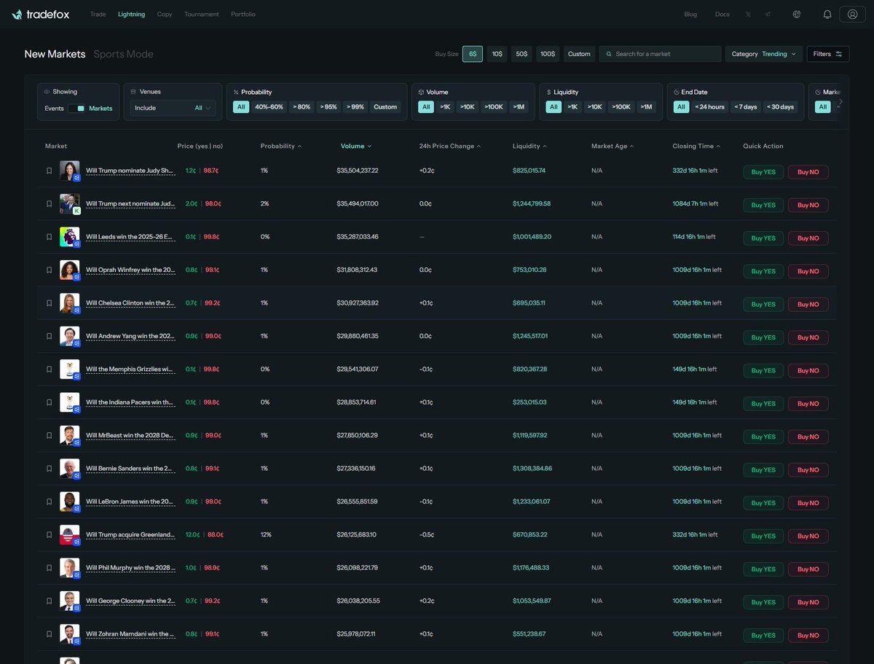Toggle the Events/Markets showing switch
The image size is (874, 664).
tap(76, 108)
